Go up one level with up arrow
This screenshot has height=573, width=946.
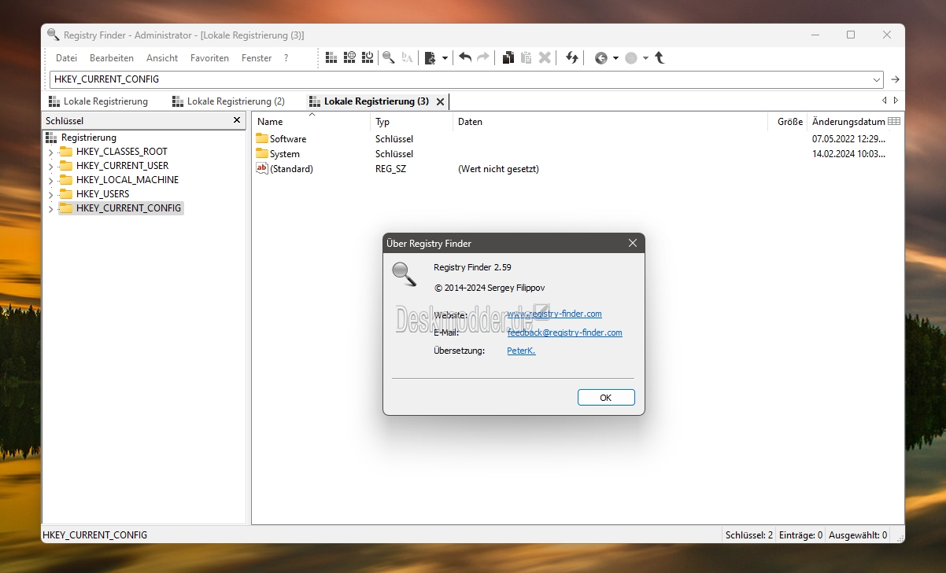click(x=660, y=57)
